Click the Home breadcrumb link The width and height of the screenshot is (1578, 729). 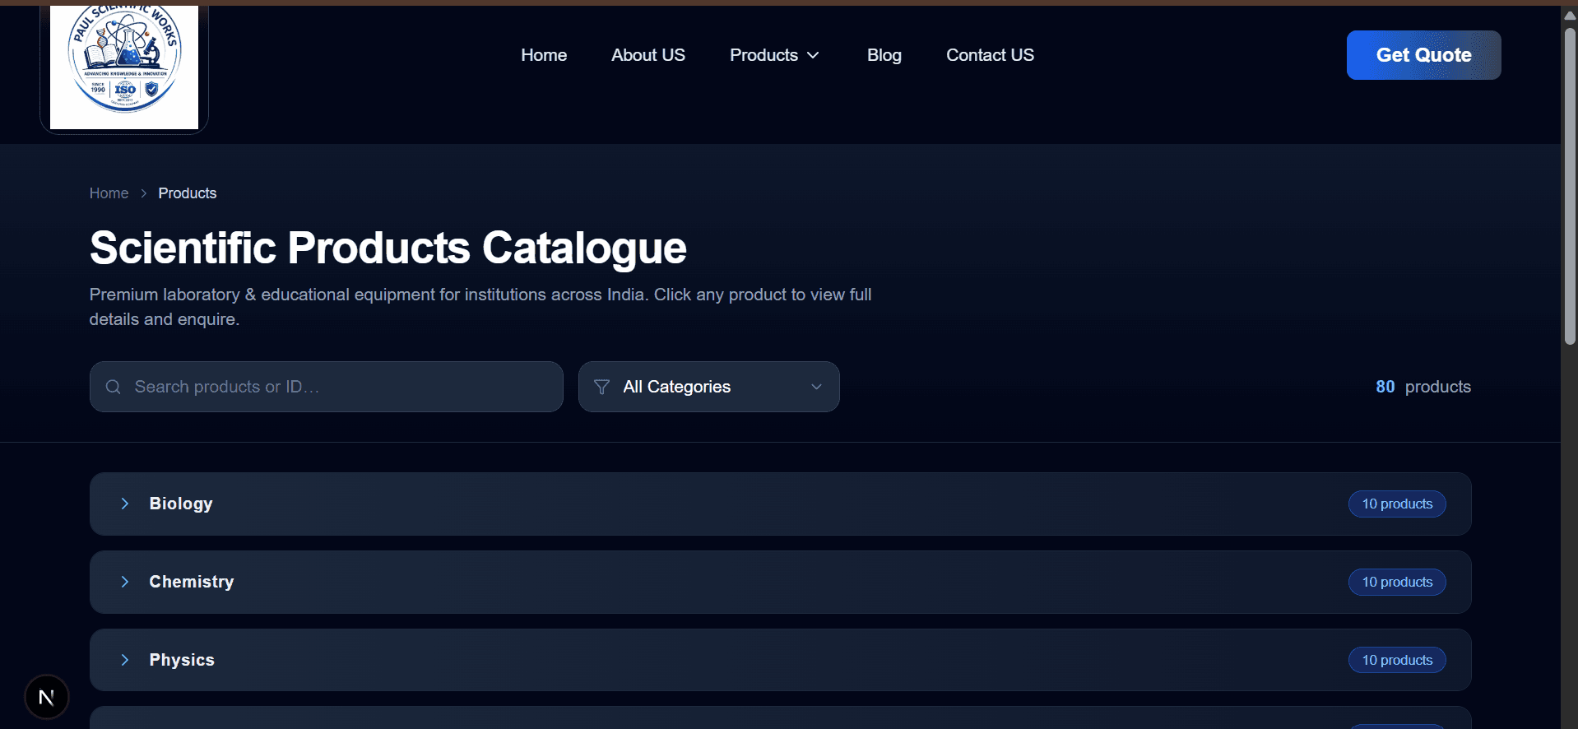point(109,193)
